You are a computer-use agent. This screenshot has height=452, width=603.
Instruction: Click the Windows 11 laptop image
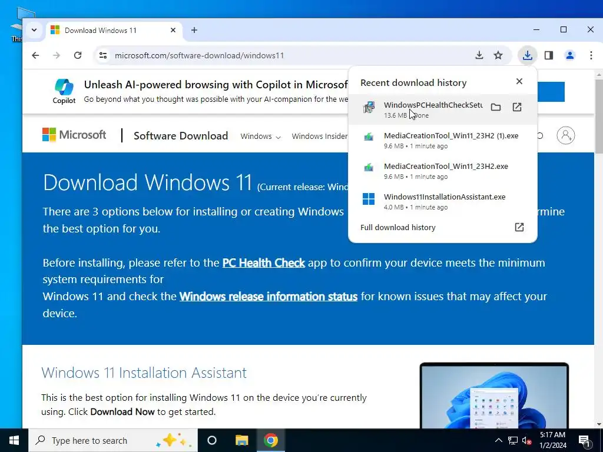pyautogui.click(x=494, y=395)
